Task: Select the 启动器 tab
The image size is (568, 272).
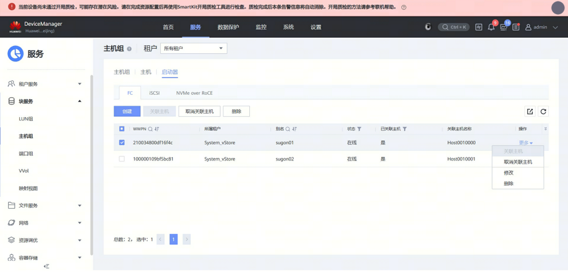Action: pos(170,72)
